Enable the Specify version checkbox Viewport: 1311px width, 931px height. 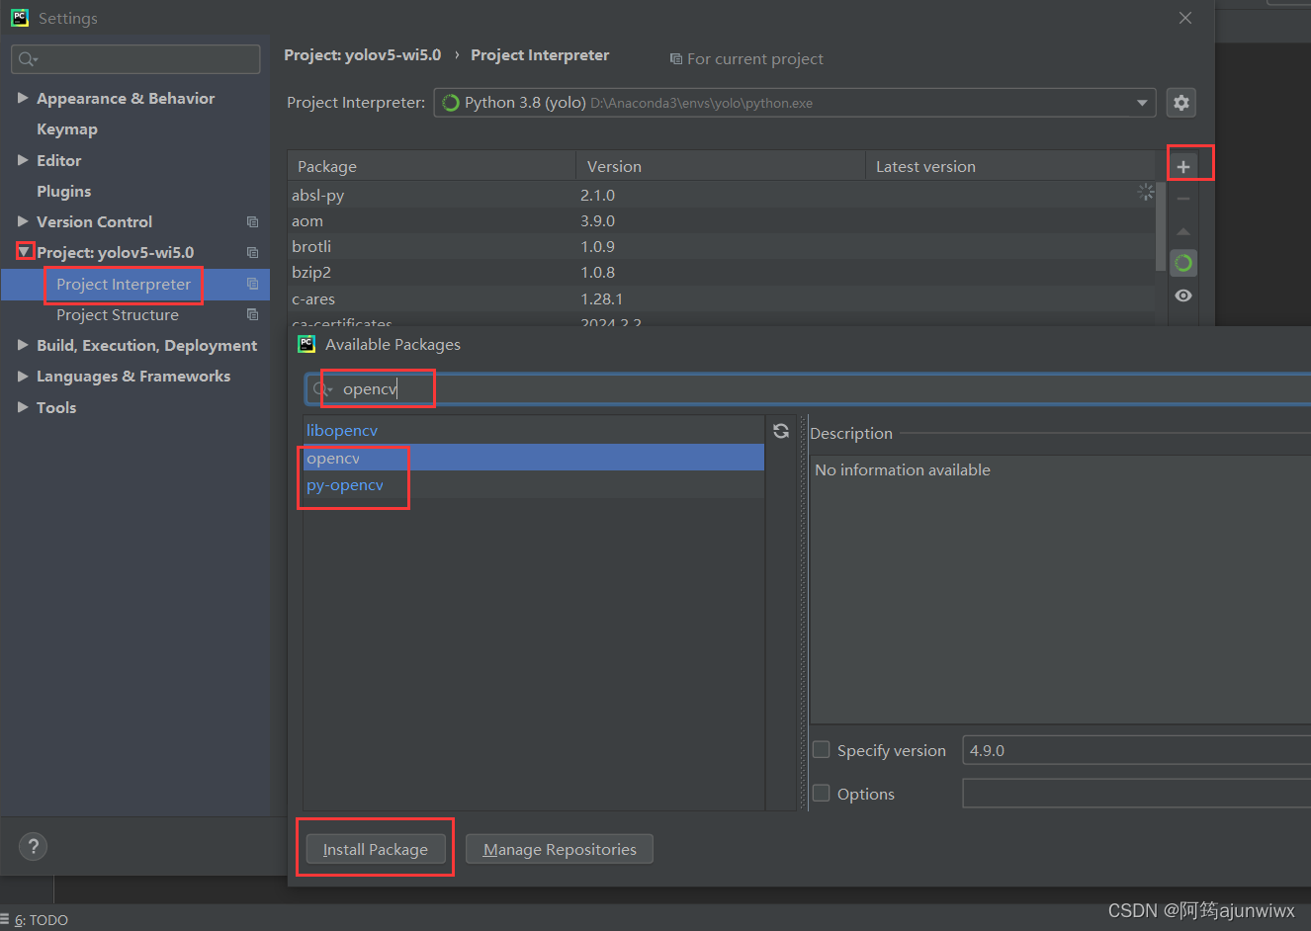821,750
